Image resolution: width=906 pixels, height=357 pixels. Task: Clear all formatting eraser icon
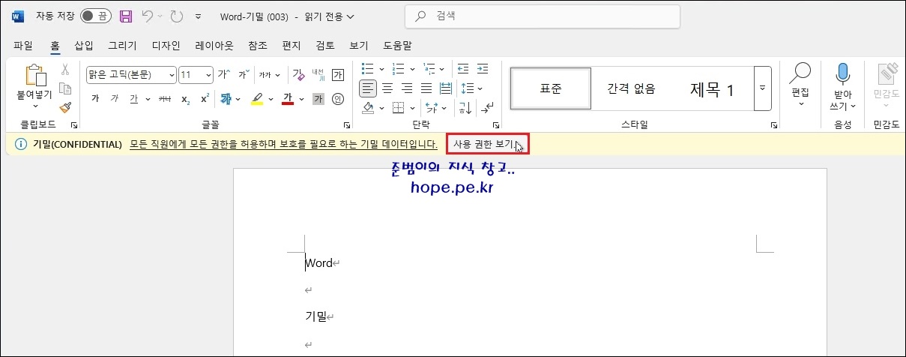tap(298, 74)
